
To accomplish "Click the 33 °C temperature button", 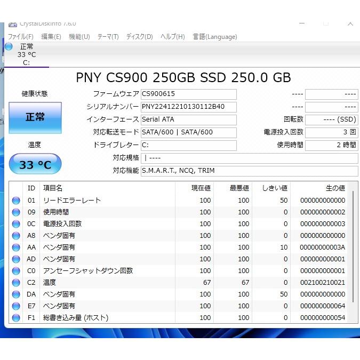I will [x=35, y=164].
